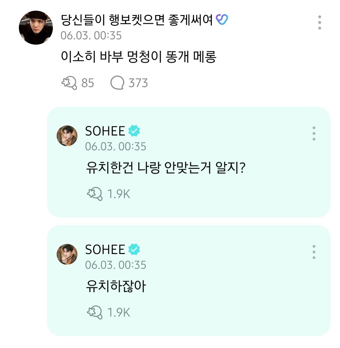This screenshot has width=340, height=348.
Task: Cheer SOHEE's reply 유치하잖아
Action: 95,312
